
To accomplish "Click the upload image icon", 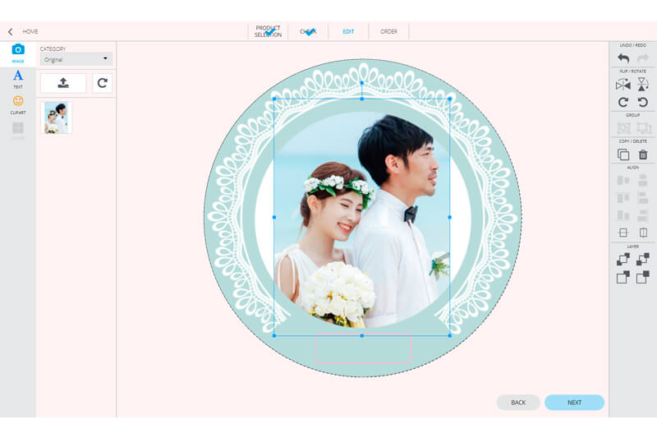I will [x=63, y=83].
